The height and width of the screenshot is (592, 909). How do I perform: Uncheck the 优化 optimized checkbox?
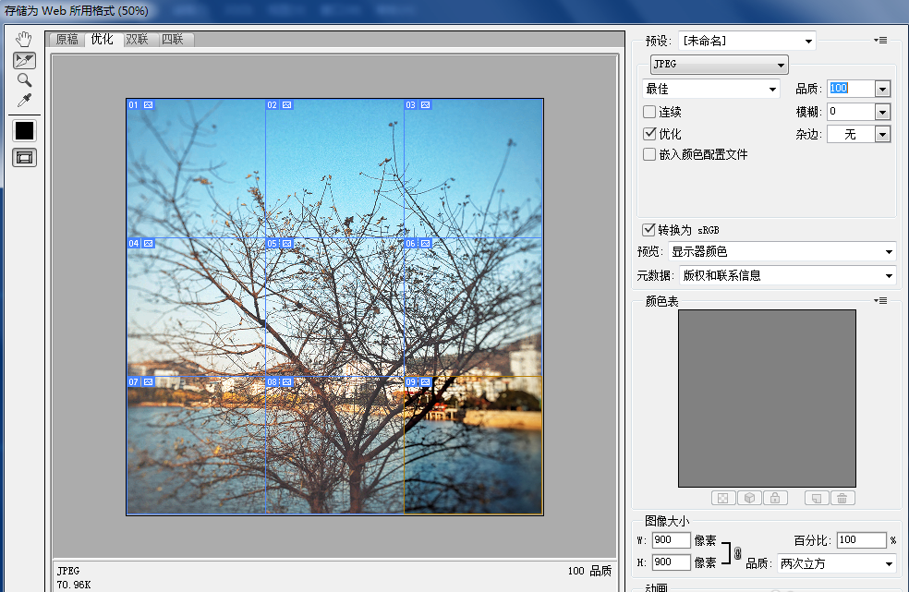(x=649, y=133)
